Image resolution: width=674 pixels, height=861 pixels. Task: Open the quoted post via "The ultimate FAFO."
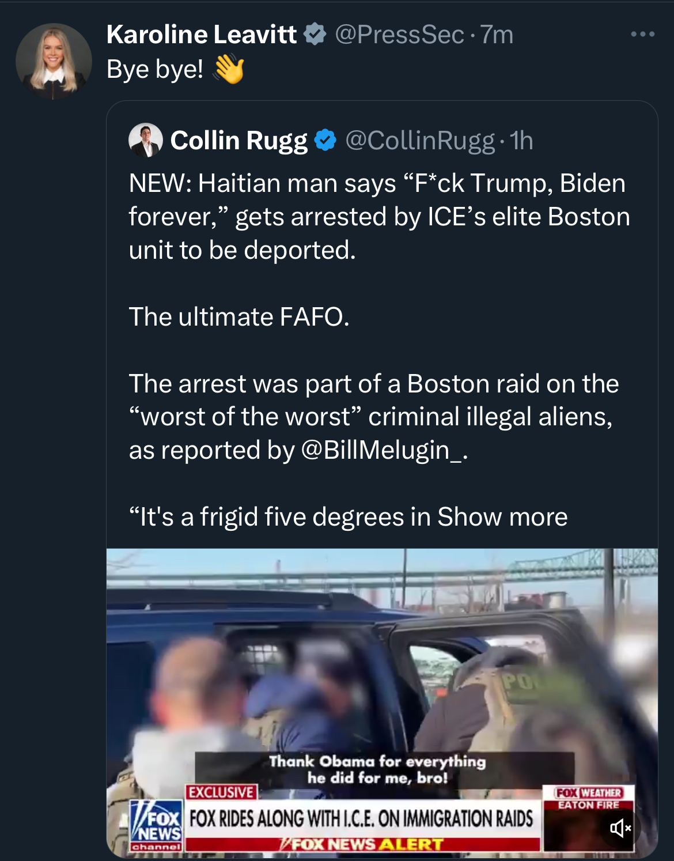coord(239,317)
